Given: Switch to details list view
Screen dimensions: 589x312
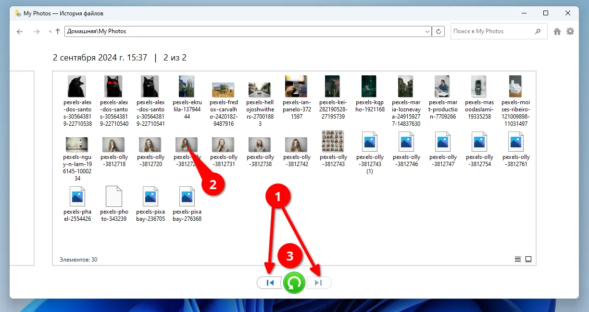Looking at the screenshot, I should coord(518,259).
